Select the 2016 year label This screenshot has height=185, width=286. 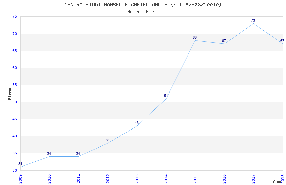(224, 179)
